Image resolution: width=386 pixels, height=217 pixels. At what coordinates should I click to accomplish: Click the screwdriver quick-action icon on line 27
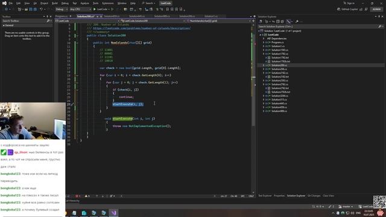click(x=72, y=104)
